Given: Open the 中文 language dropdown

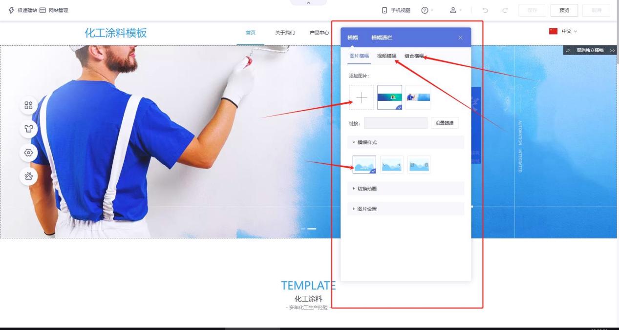Looking at the screenshot, I should pyautogui.click(x=563, y=31).
